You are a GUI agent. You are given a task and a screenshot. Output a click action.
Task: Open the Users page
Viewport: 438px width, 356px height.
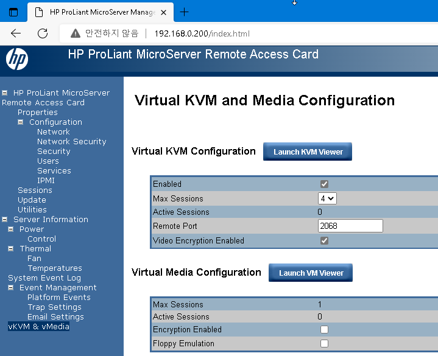(48, 161)
